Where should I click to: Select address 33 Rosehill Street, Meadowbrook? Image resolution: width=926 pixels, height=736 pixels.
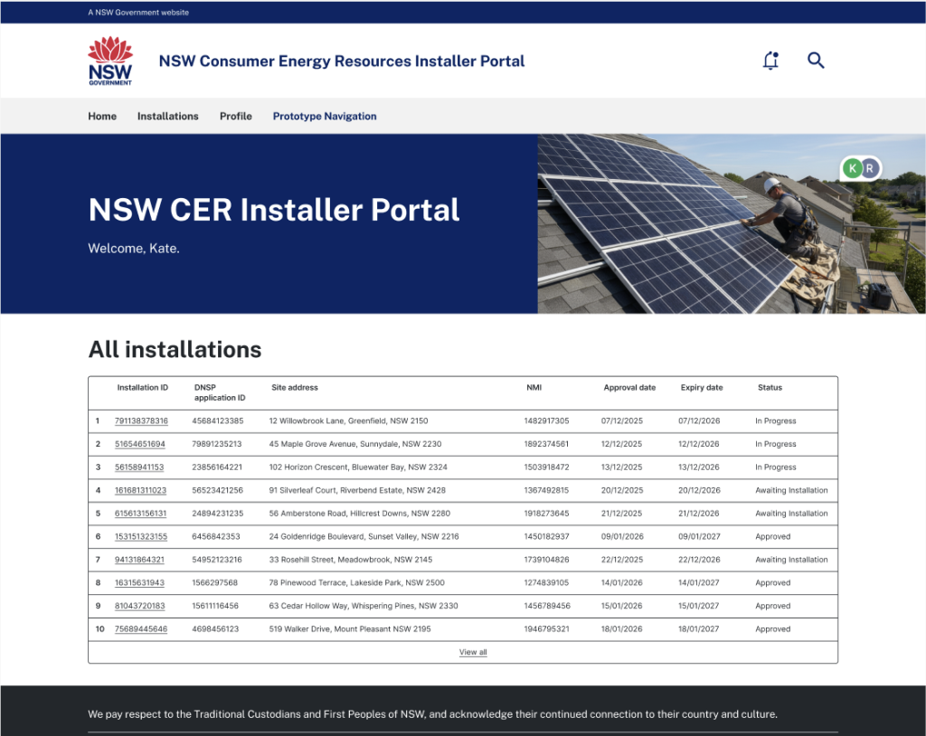(351, 560)
